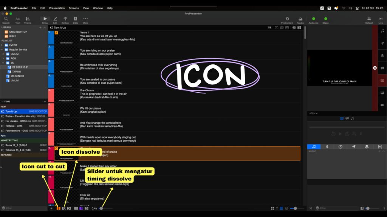
Task: Open the Timers tab with clock icon
Action: click(341, 147)
